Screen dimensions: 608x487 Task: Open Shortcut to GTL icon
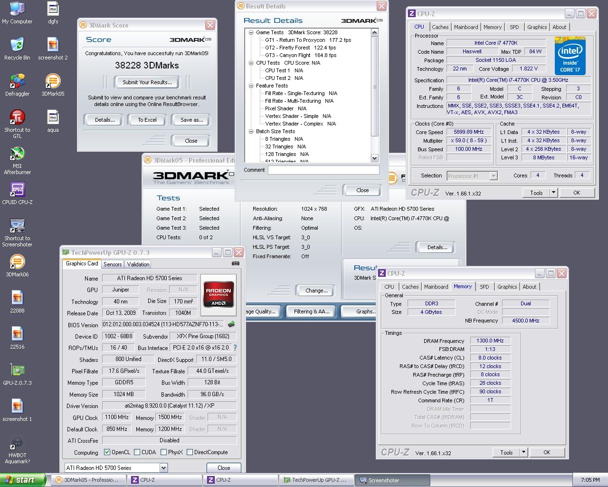(x=17, y=124)
